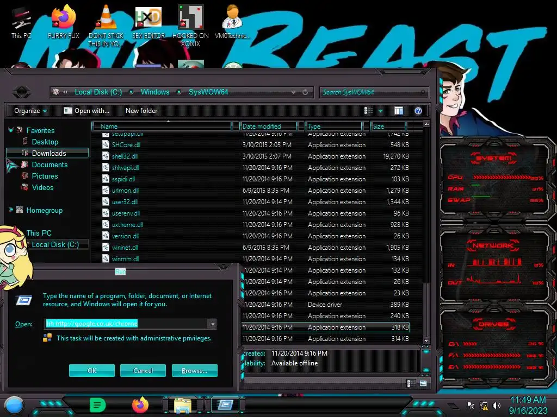Open the view options dropdown arrow

point(380,111)
